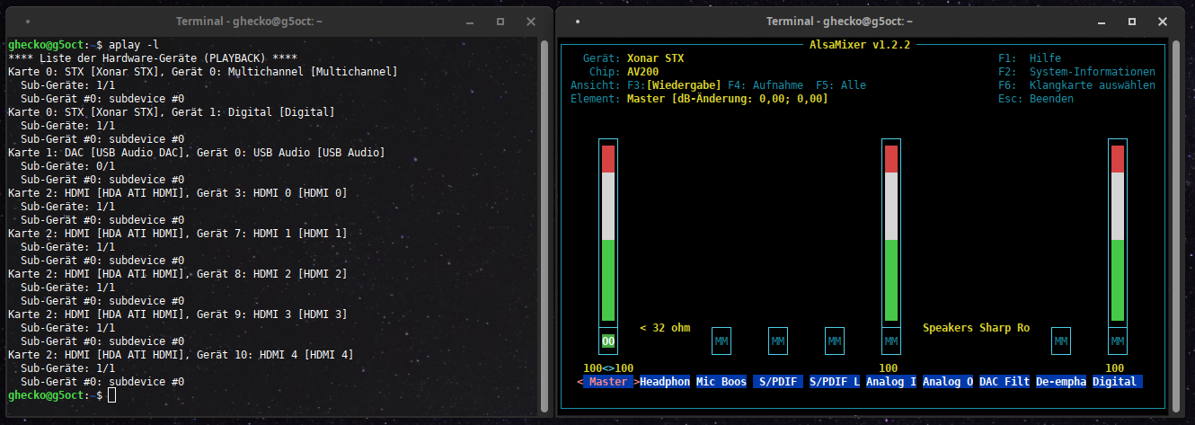Viewport: 1195px width, 425px height.
Task: Click the 'HDMI 0 [HDMI 0]' line
Action: pyautogui.click(x=177, y=193)
